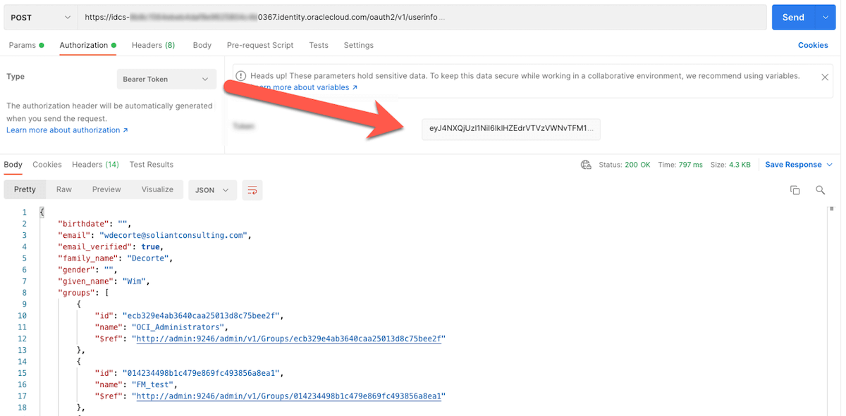Screen dimensions: 846x416
Task: Open Learn more about authorization link
Action: [67, 130]
